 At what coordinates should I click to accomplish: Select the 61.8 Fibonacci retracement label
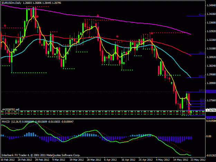tap(202, 99)
